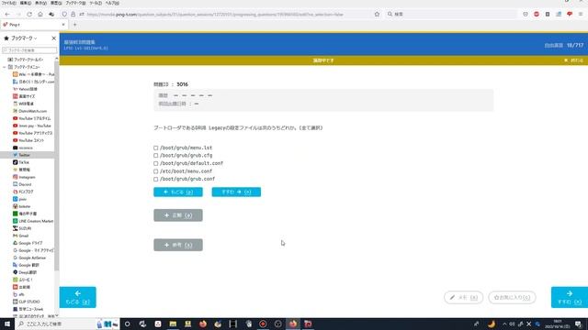Check /boot/grub/menu.lst option
The width and height of the screenshot is (588, 330).
[x=155, y=148]
